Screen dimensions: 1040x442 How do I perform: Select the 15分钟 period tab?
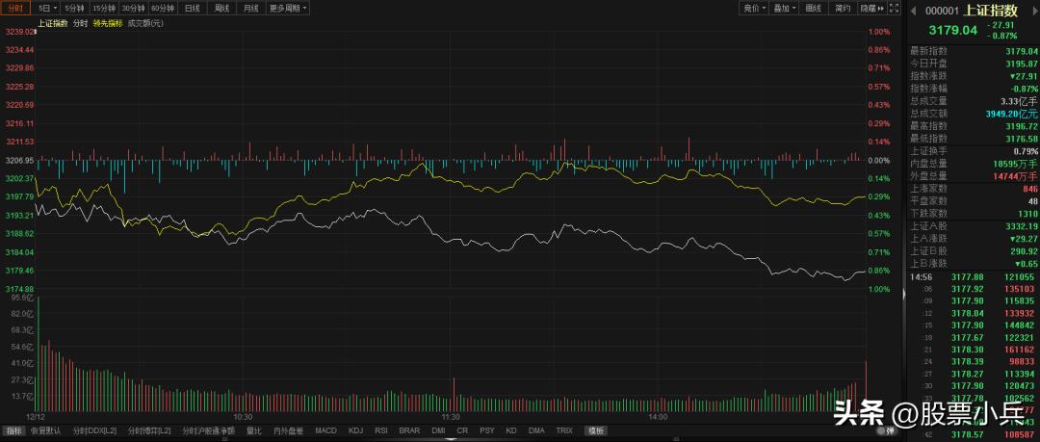click(x=103, y=9)
